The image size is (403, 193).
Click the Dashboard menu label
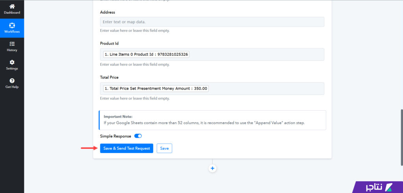pos(12,13)
